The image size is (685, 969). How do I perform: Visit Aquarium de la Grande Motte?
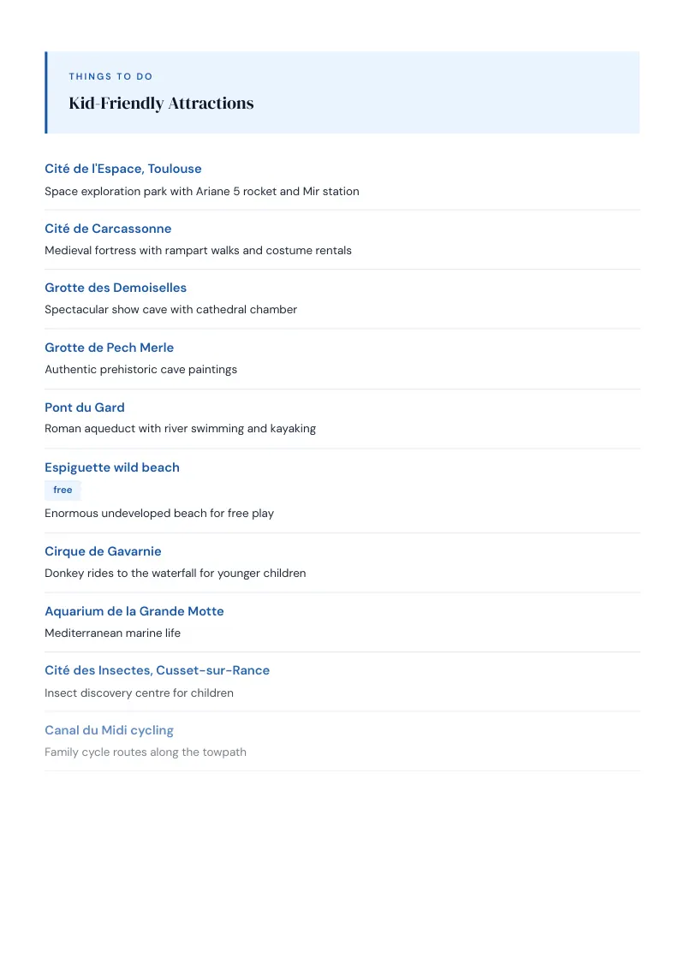(134, 611)
